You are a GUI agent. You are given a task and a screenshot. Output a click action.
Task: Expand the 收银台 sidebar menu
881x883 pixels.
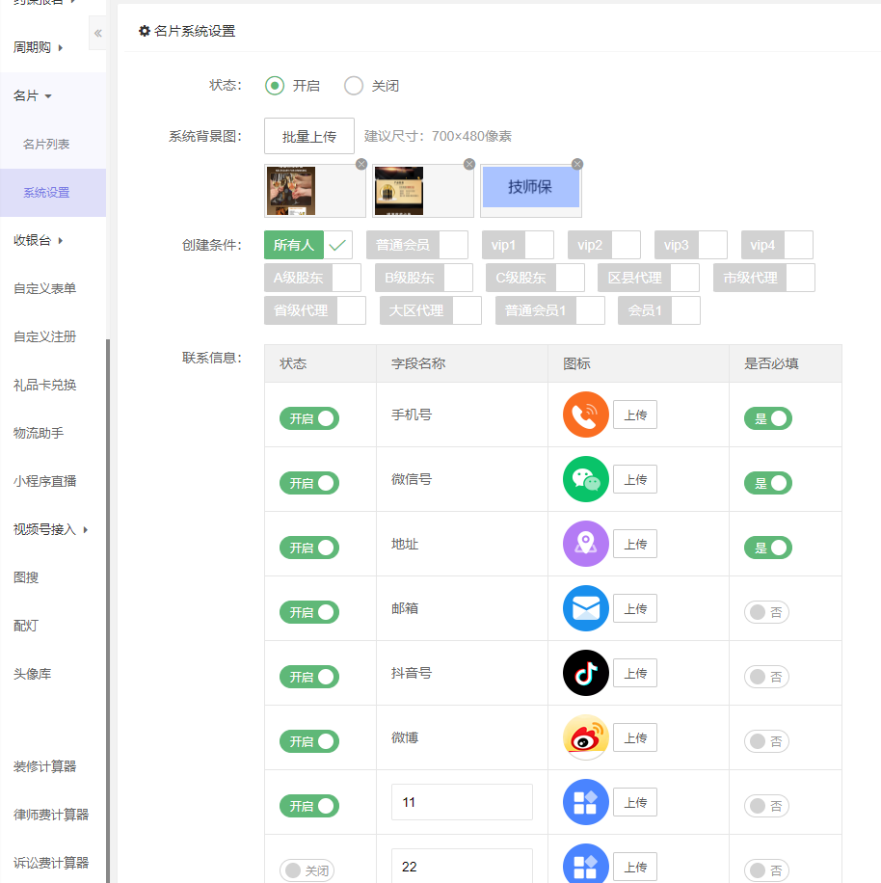39,240
